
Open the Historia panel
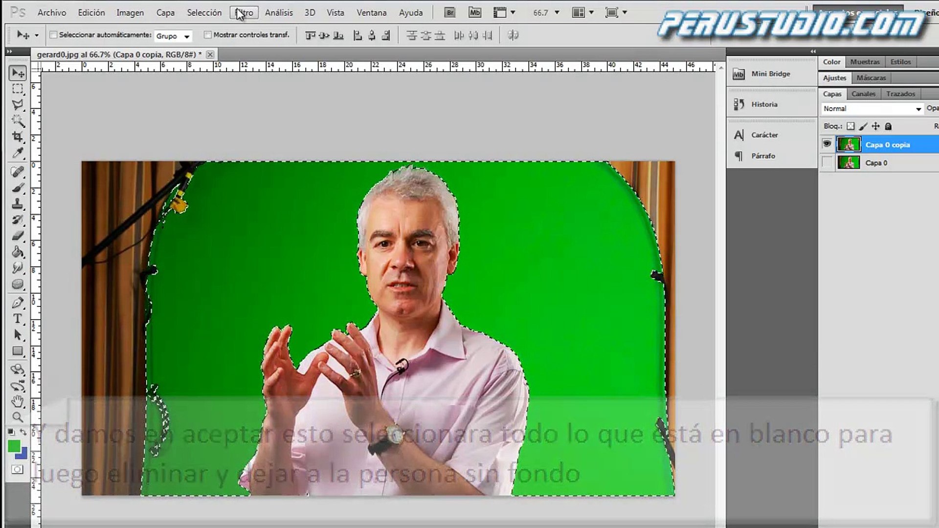point(764,104)
